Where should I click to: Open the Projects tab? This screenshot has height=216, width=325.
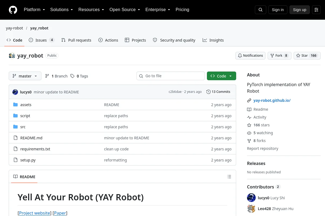click(x=135, y=40)
